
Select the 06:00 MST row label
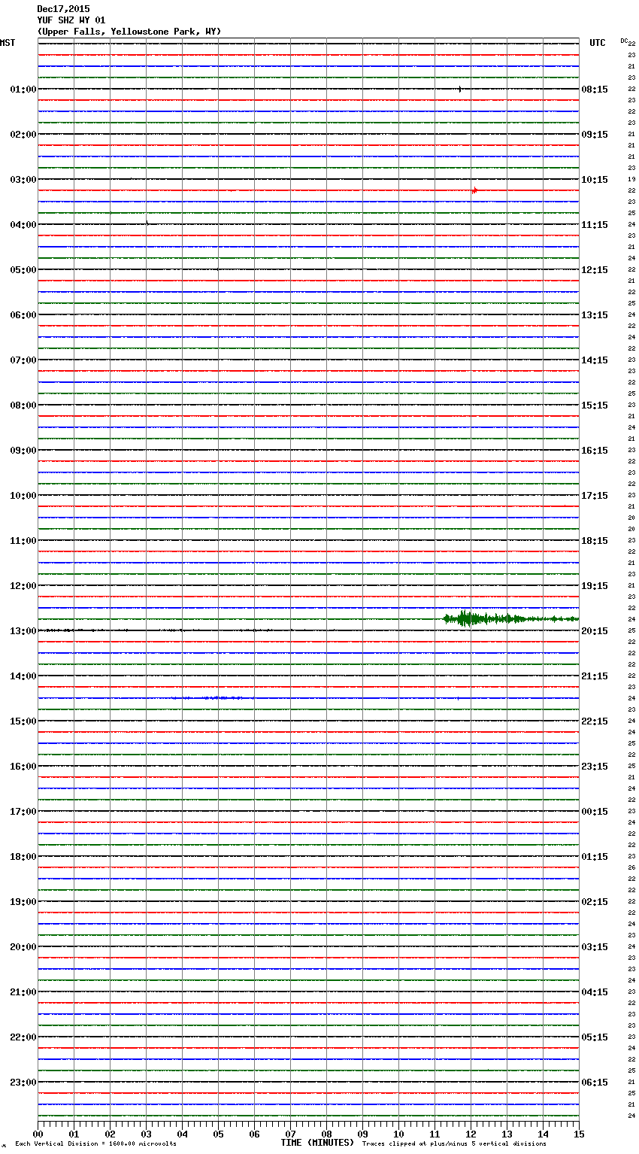[23, 315]
